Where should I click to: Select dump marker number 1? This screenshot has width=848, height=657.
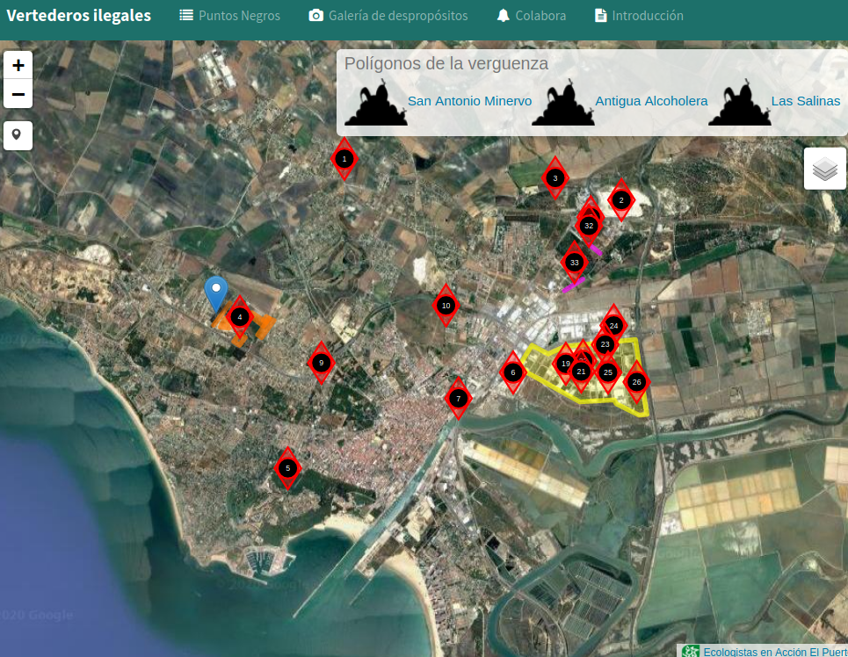pyautogui.click(x=344, y=159)
